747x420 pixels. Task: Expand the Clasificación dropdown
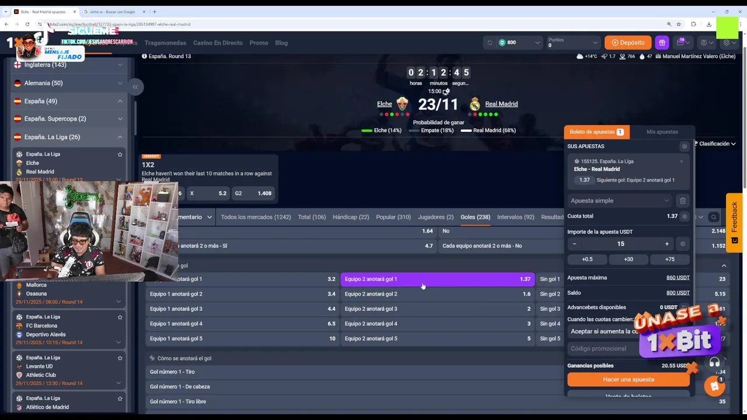(x=717, y=143)
